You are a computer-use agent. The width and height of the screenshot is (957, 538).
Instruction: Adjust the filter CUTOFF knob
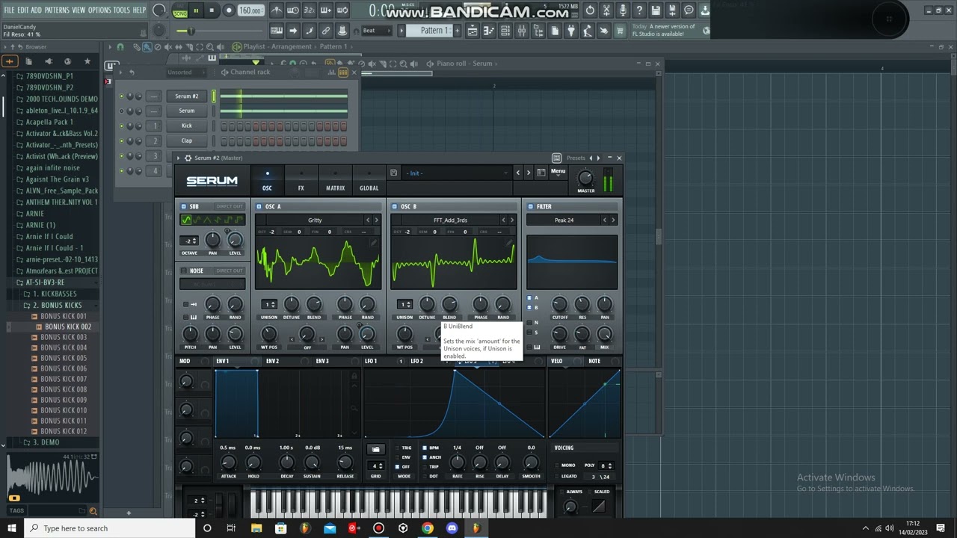point(559,304)
